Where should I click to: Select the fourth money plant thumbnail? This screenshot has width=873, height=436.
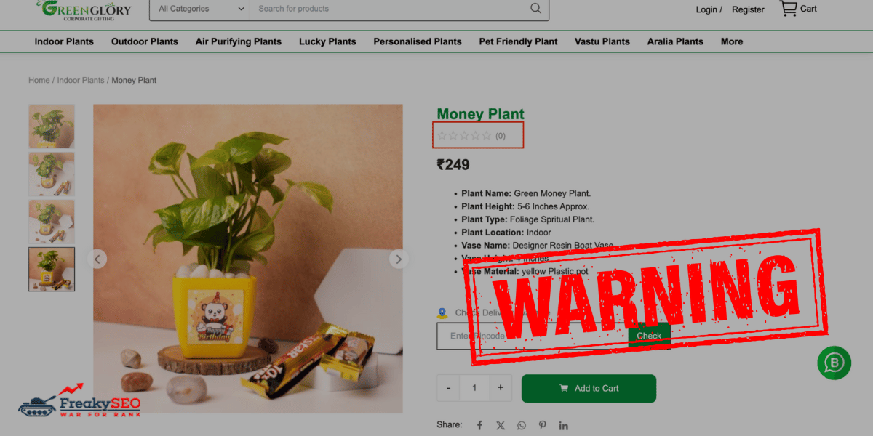point(52,269)
